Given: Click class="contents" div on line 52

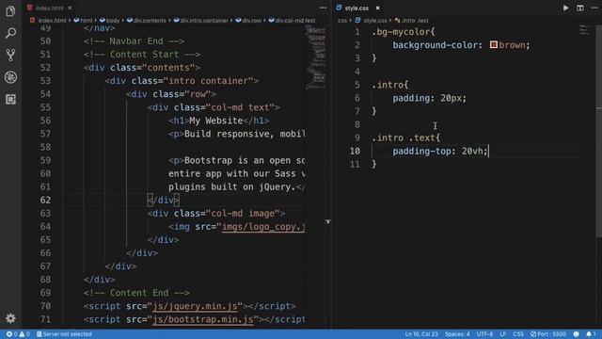Looking at the screenshot, I should point(142,68).
